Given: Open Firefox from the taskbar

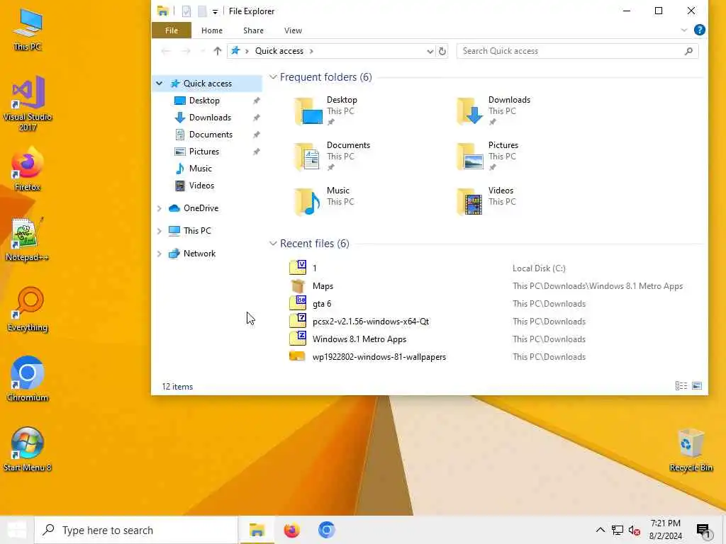Looking at the screenshot, I should [291, 530].
